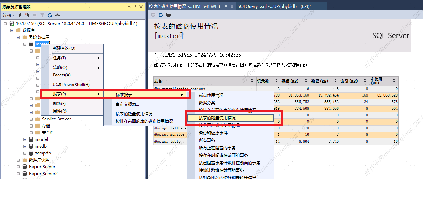This screenshot has height=221, width=423.
Task: Click the filter funnel icon in Object Explorer
Action: [x=42, y=15]
